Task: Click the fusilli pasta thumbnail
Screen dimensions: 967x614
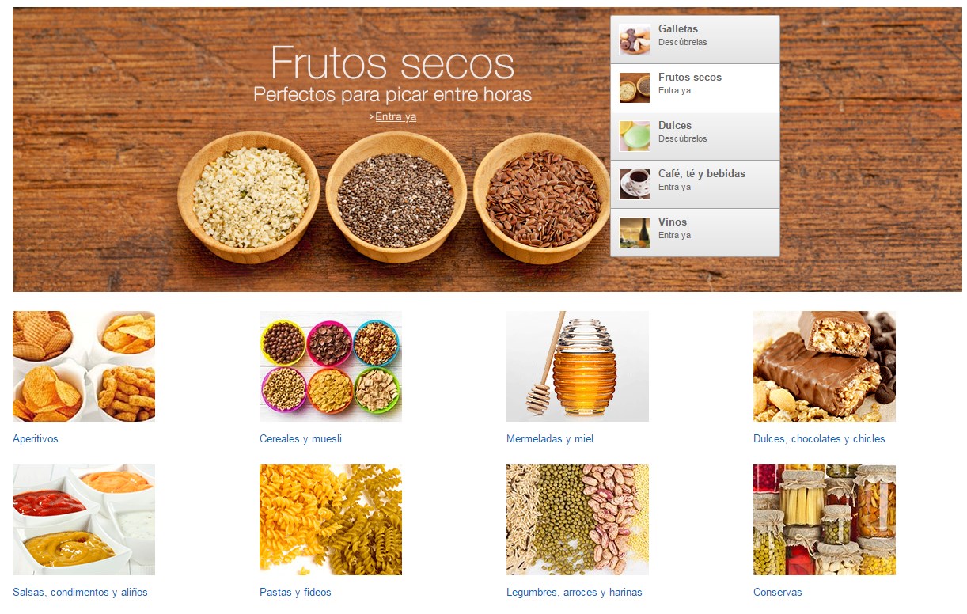Action: [331, 520]
